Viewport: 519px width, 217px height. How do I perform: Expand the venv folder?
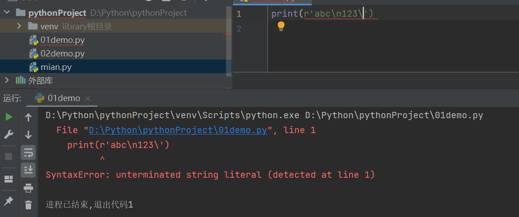tap(19, 26)
